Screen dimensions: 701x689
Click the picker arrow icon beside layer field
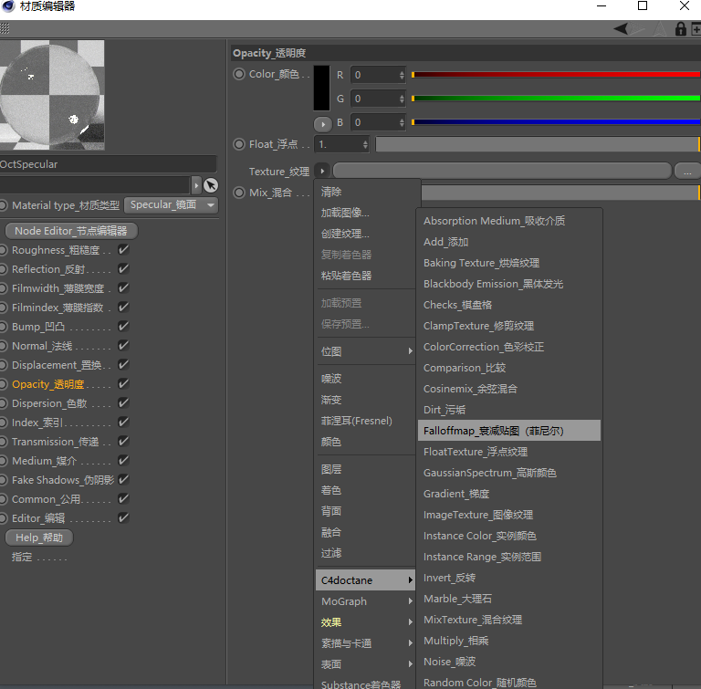[211, 185]
